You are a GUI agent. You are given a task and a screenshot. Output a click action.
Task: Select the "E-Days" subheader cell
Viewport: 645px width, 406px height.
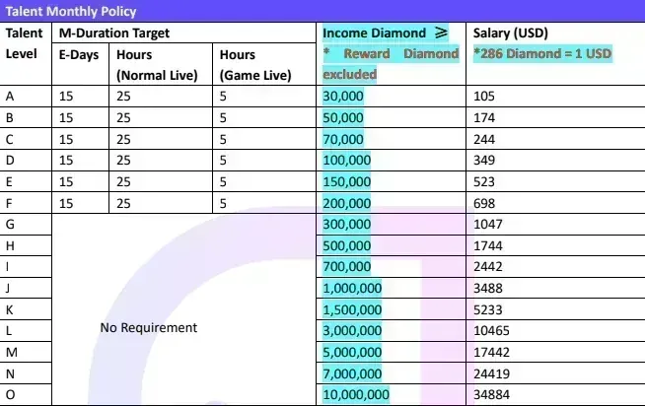(79, 55)
